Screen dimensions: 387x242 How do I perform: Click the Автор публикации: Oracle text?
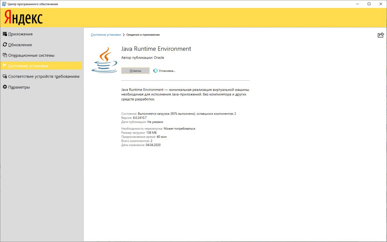click(143, 58)
